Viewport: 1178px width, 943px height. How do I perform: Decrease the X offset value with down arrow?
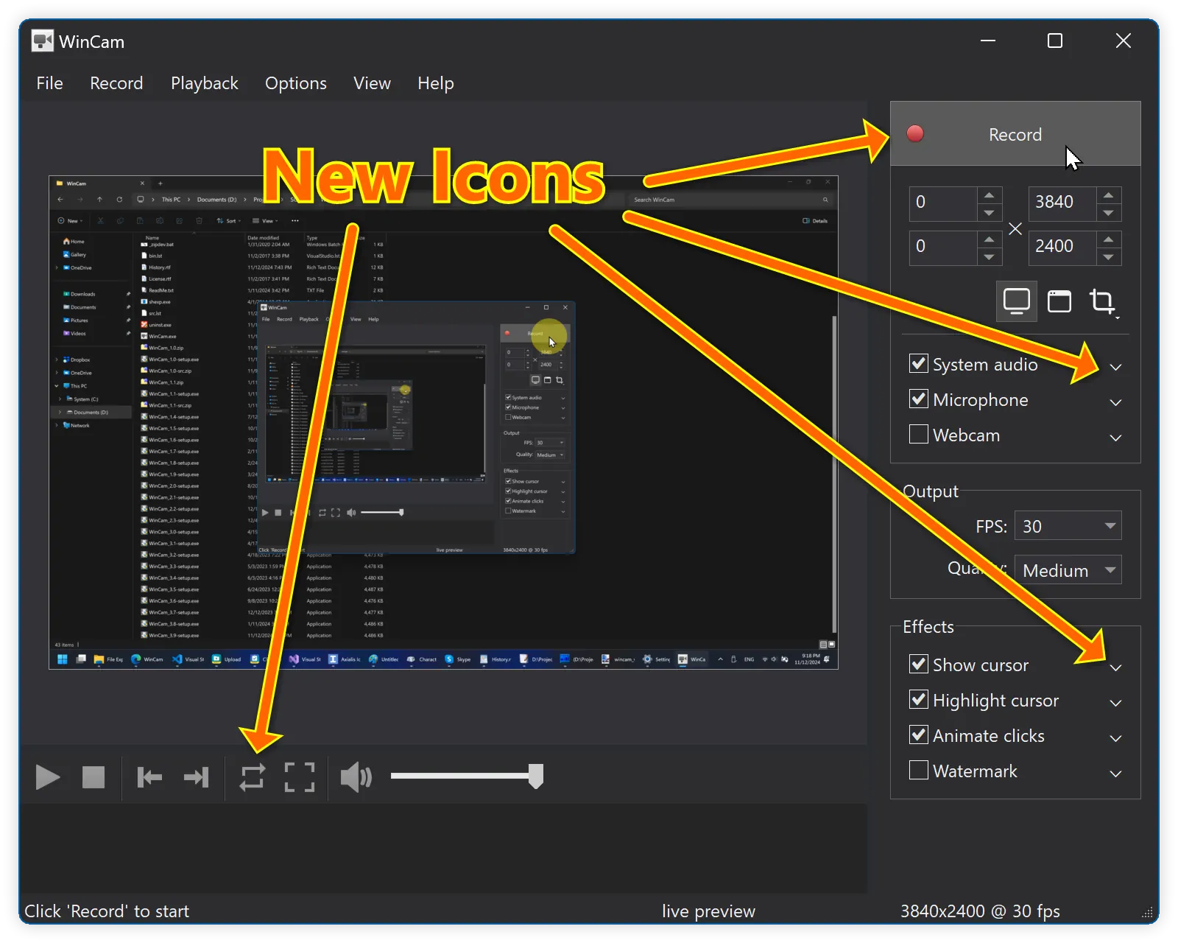click(989, 213)
